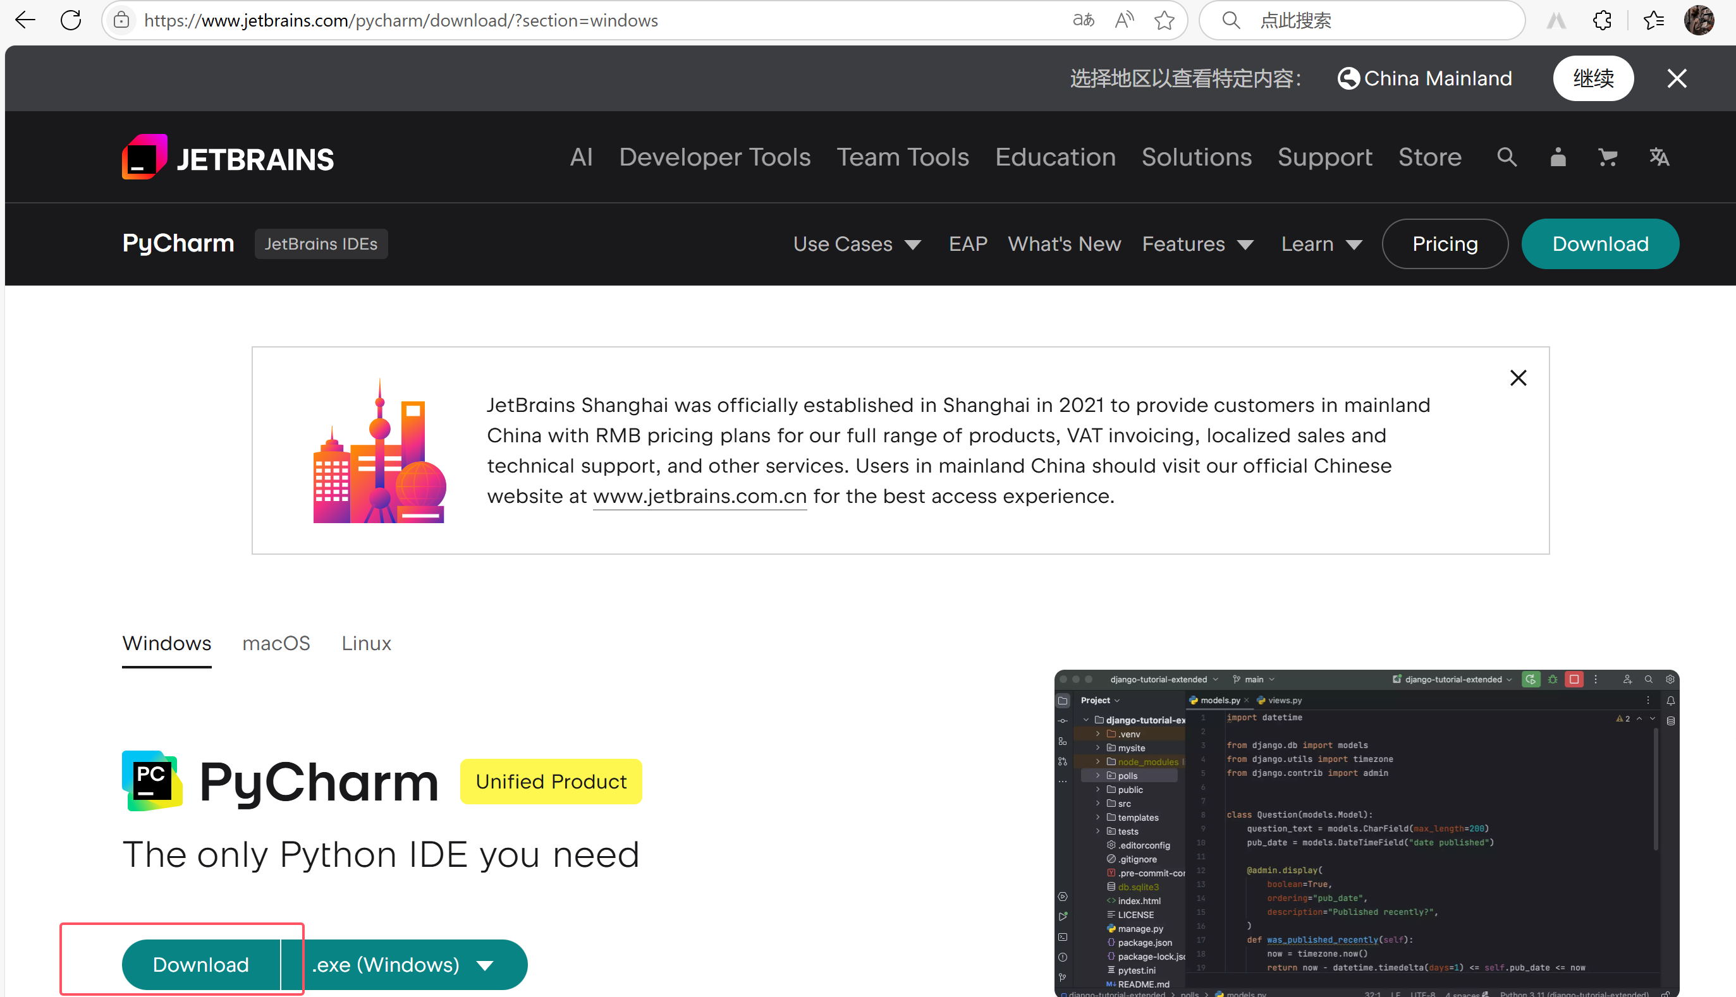Click browser back arrow
The width and height of the screenshot is (1736, 997).
[x=25, y=21]
